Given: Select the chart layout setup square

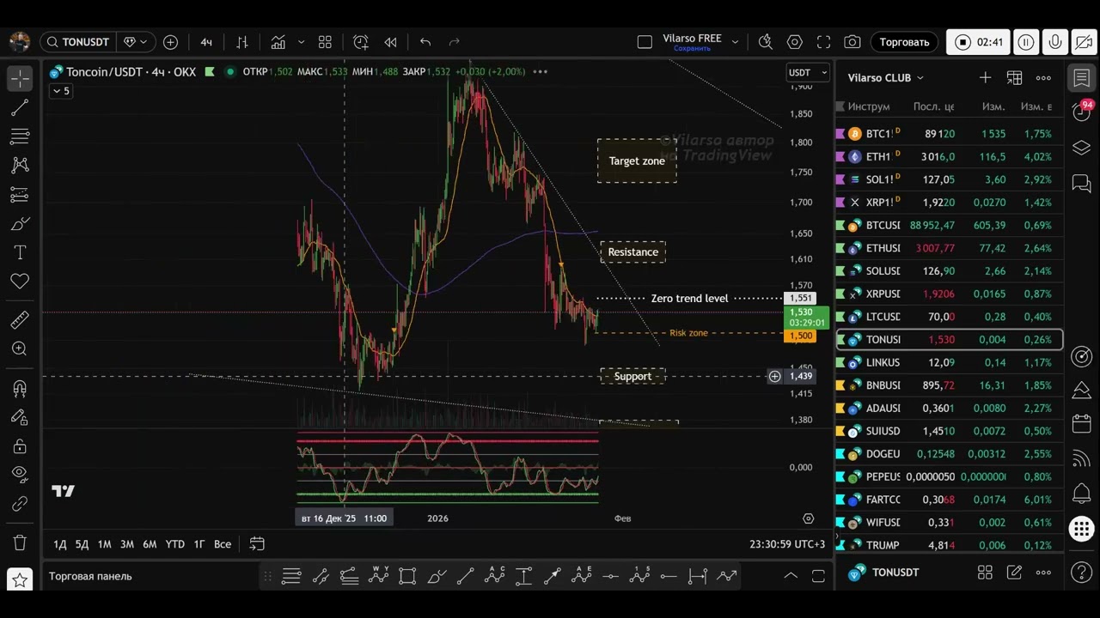Looking at the screenshot, I should (645, 42).
